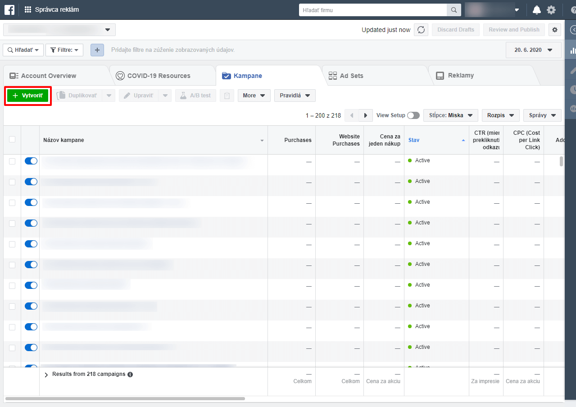
Task: Open the date picker showing 20. 6. 2020
Action: (533, 50)
